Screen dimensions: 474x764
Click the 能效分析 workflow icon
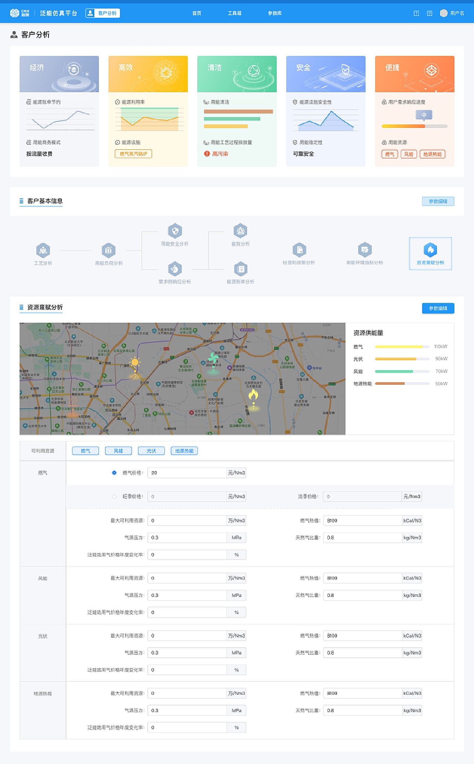(x=240, y=231)
